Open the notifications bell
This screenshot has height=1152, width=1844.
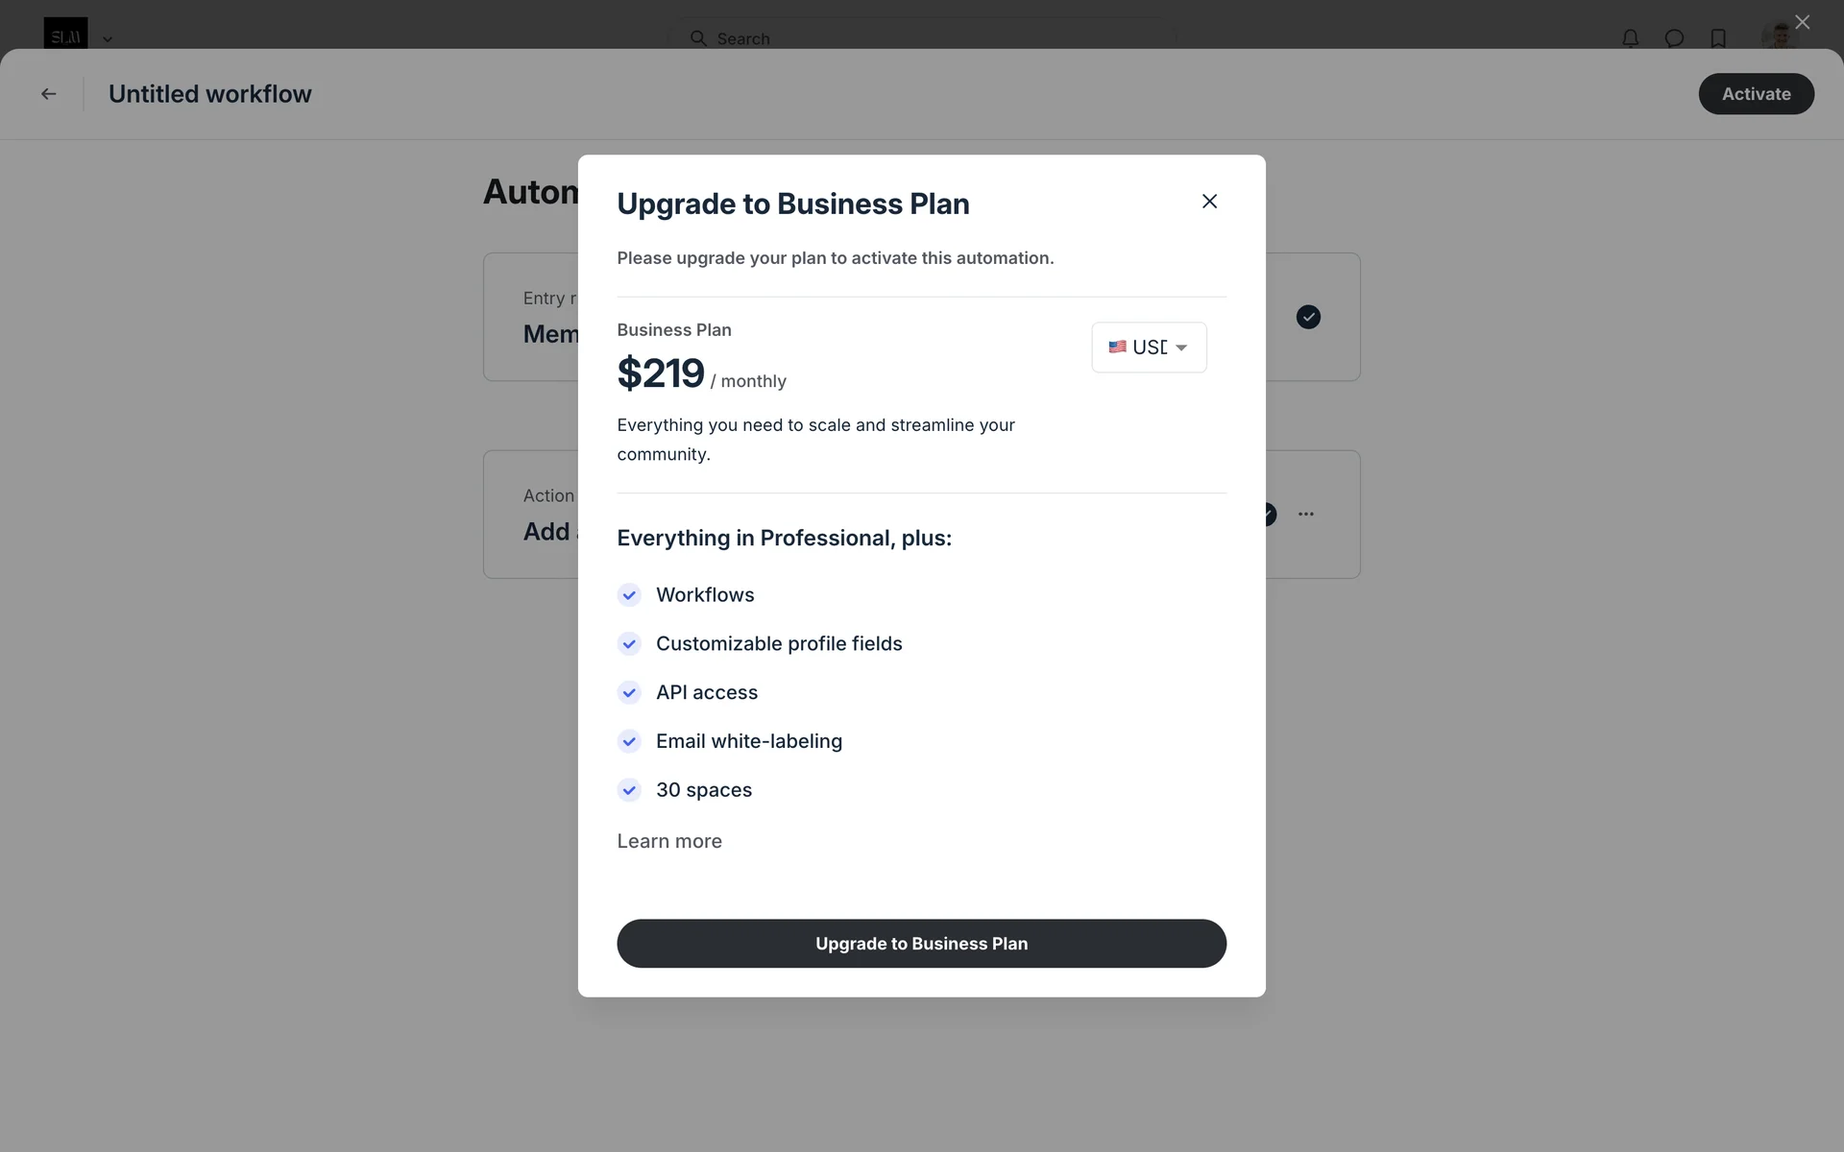click(x=1630, y=38)
